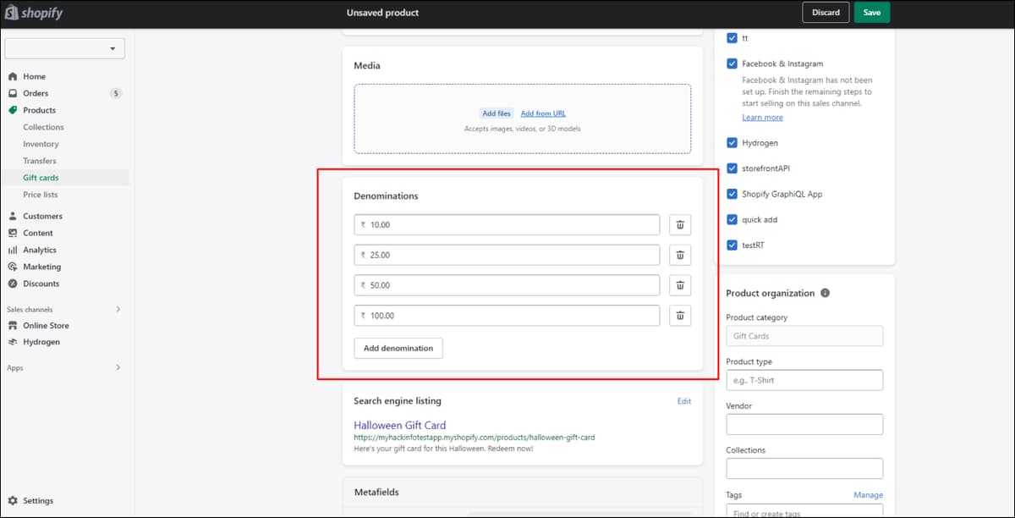Click the Add denomination button
This screenshot has height=518, width=1015.
tap(398, 348)
